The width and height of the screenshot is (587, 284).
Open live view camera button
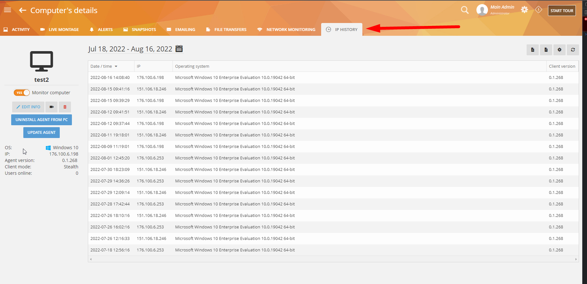(x=51, y=107)
